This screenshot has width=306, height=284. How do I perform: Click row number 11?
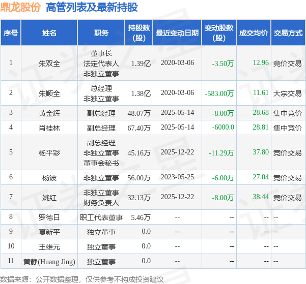[11, 261]
